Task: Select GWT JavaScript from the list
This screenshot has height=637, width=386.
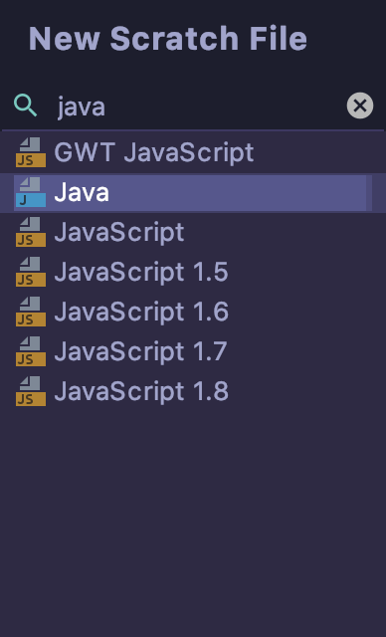Action: 193,152
